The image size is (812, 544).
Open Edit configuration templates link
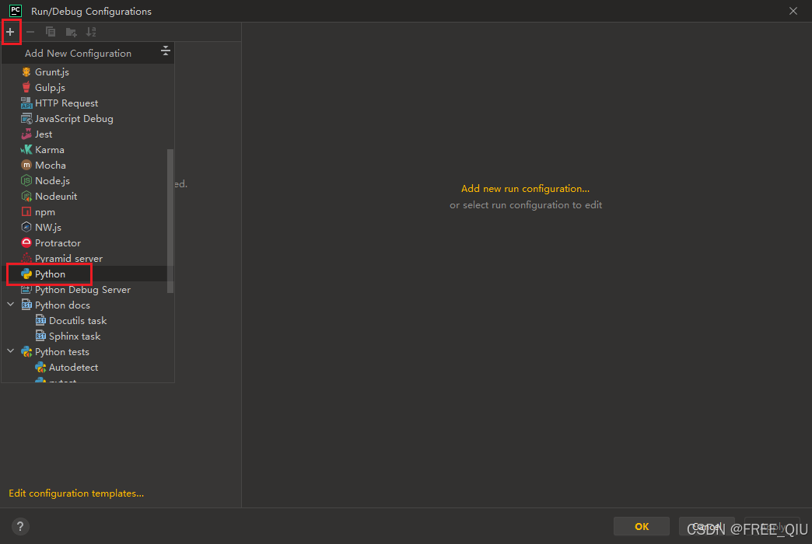(76, 493)
